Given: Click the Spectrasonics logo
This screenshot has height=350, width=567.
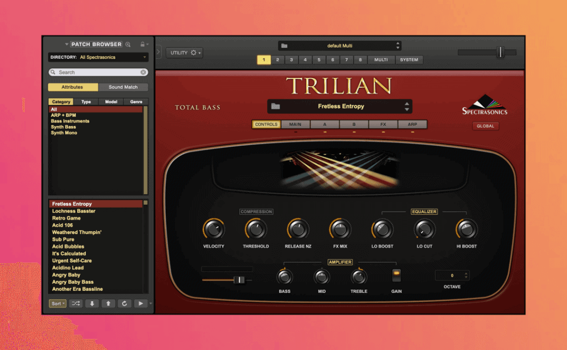Looking at the screenshot, I should [484, 105].
